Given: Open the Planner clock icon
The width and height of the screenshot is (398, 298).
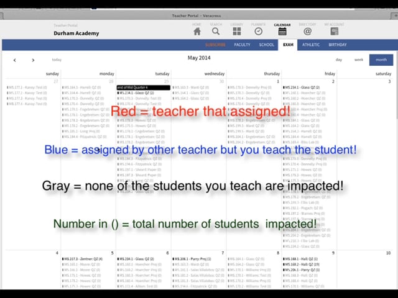Looking at the screenshot, I should click(x=259, y=32).
